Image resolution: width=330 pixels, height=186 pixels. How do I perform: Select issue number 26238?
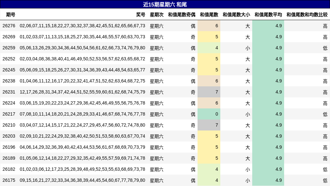click(9, 81)
